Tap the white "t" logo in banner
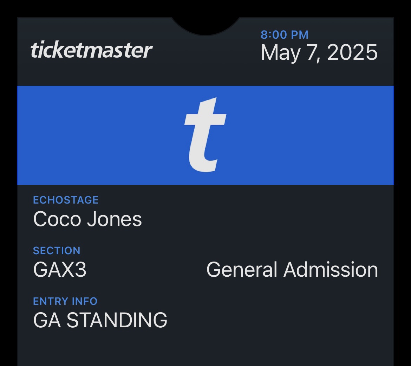 (x=205, y=135)
